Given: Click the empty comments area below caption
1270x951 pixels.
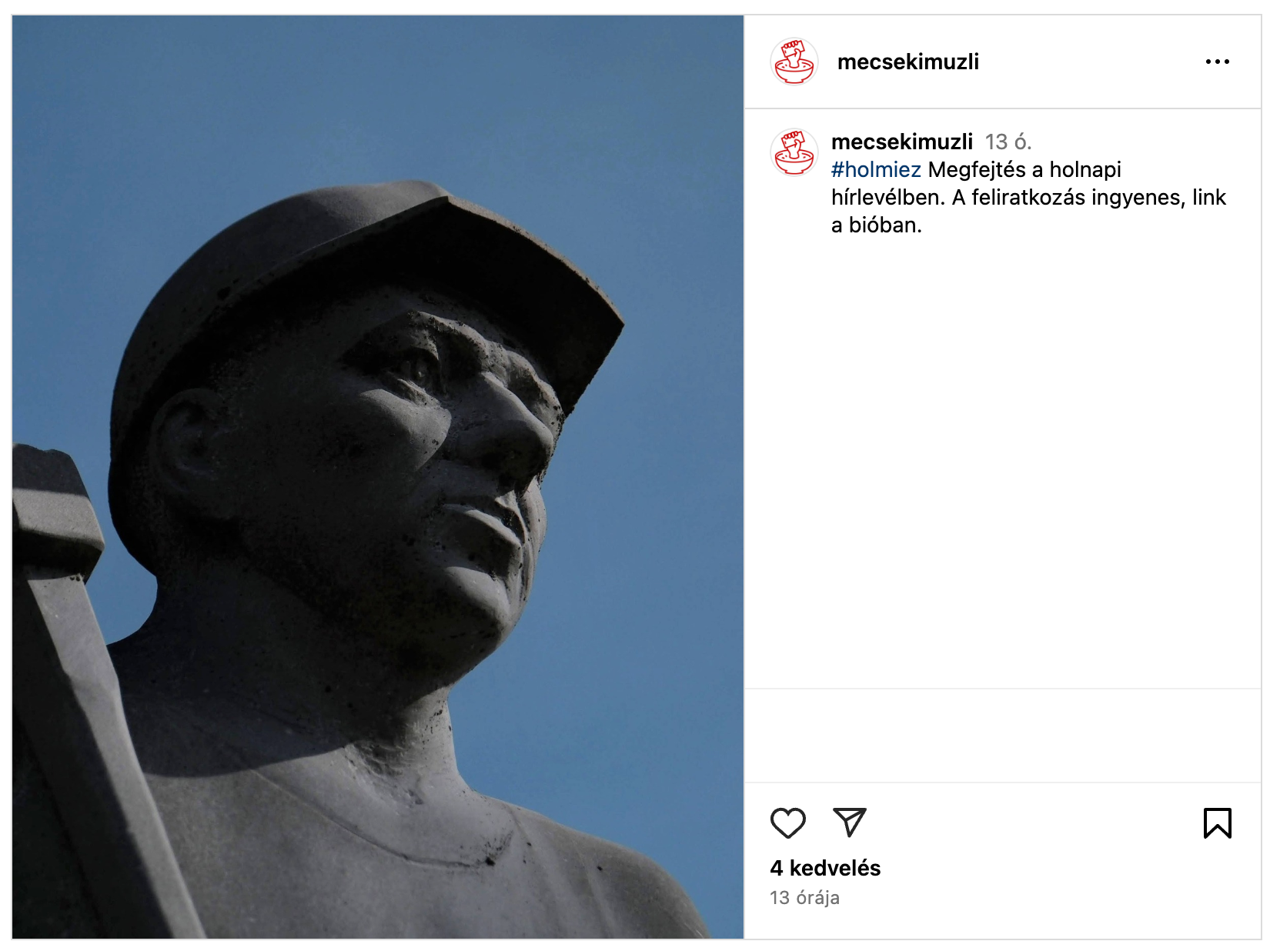Looking at the screenshot, I should (x=1003, y=462).
